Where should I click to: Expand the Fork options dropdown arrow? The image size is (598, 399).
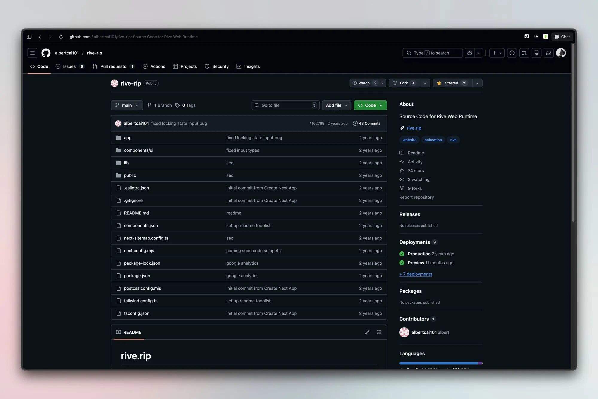(425, 83)
